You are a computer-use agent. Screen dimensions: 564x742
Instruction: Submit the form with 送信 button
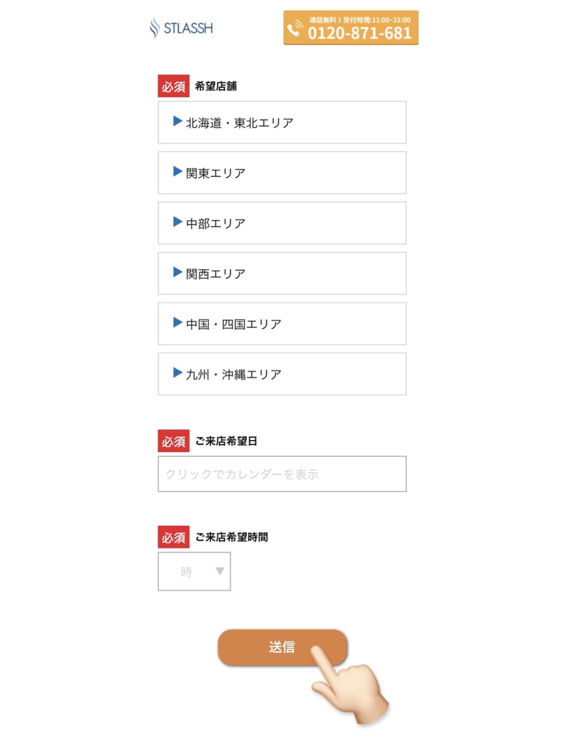pyautogui.click(x=283, y=647)
